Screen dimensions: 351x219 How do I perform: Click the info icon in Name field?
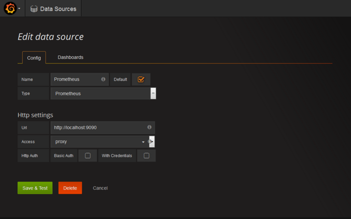[103, 79]
